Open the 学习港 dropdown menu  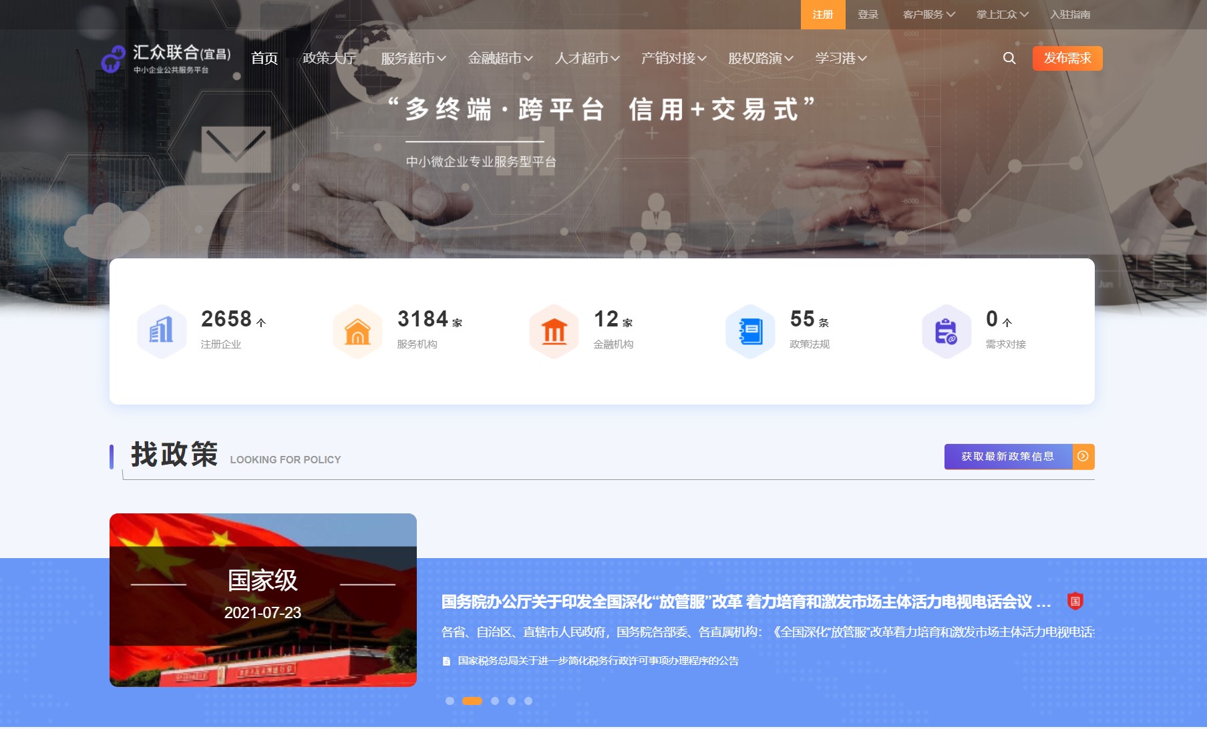840,59
